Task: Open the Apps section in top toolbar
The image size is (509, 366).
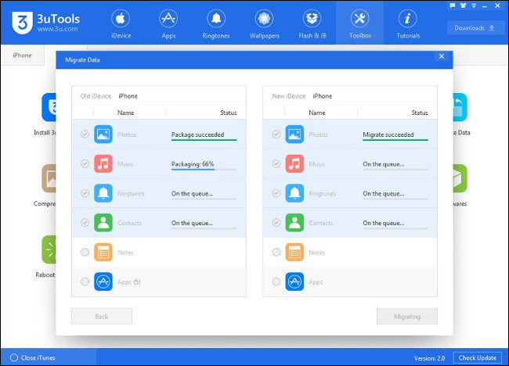Action: click(x=168, y=23)
